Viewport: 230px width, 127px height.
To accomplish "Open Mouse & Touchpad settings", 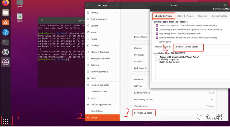I will pos(102,52).
